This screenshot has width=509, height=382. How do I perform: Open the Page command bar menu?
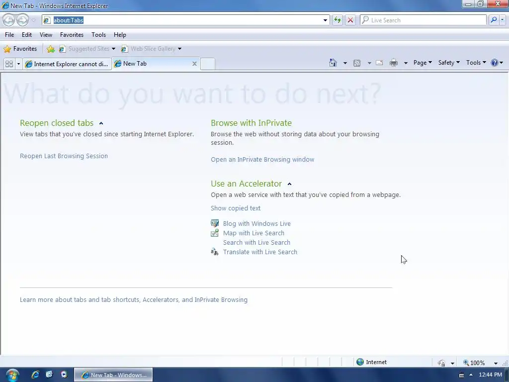[x=423, y=63]
